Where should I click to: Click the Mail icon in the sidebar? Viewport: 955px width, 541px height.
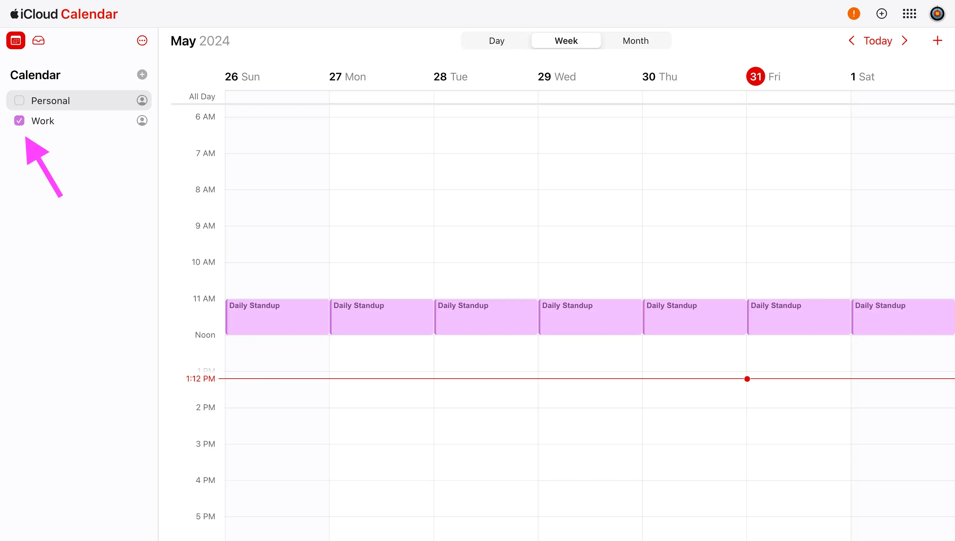39,41
